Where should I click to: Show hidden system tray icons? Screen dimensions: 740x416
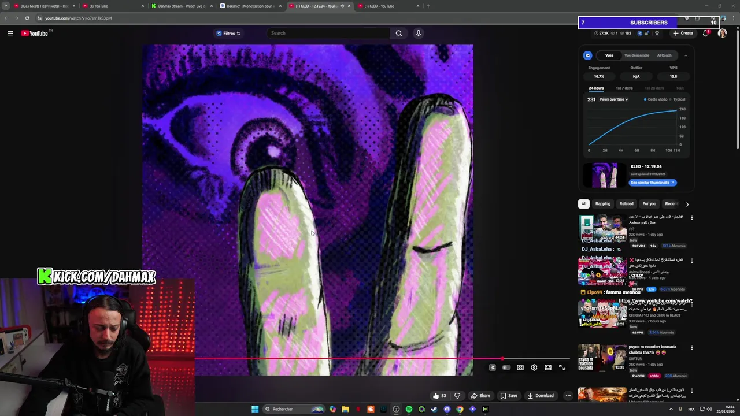(x=671, y=409)
